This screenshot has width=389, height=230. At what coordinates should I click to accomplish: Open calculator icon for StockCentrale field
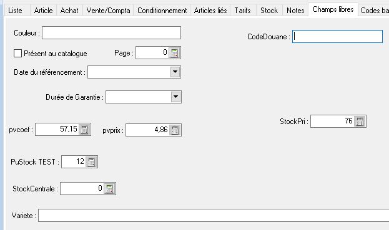tap(109, 189)
